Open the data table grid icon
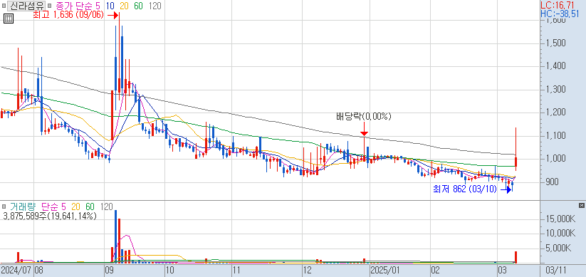 9,19
